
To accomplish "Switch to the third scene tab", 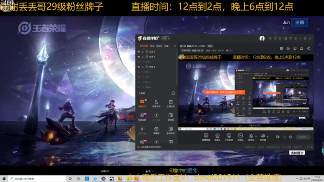I will tap(159, 46).
